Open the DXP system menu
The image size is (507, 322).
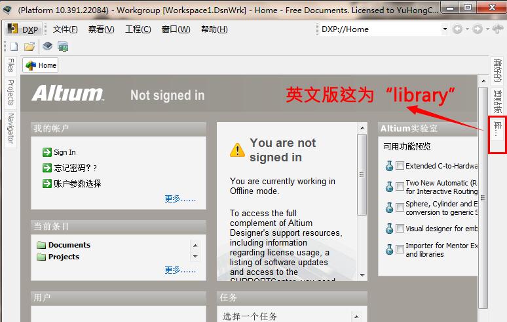coord(23,29)
